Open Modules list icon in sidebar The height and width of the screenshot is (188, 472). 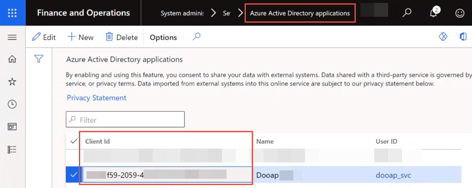[x=12, y=149]
